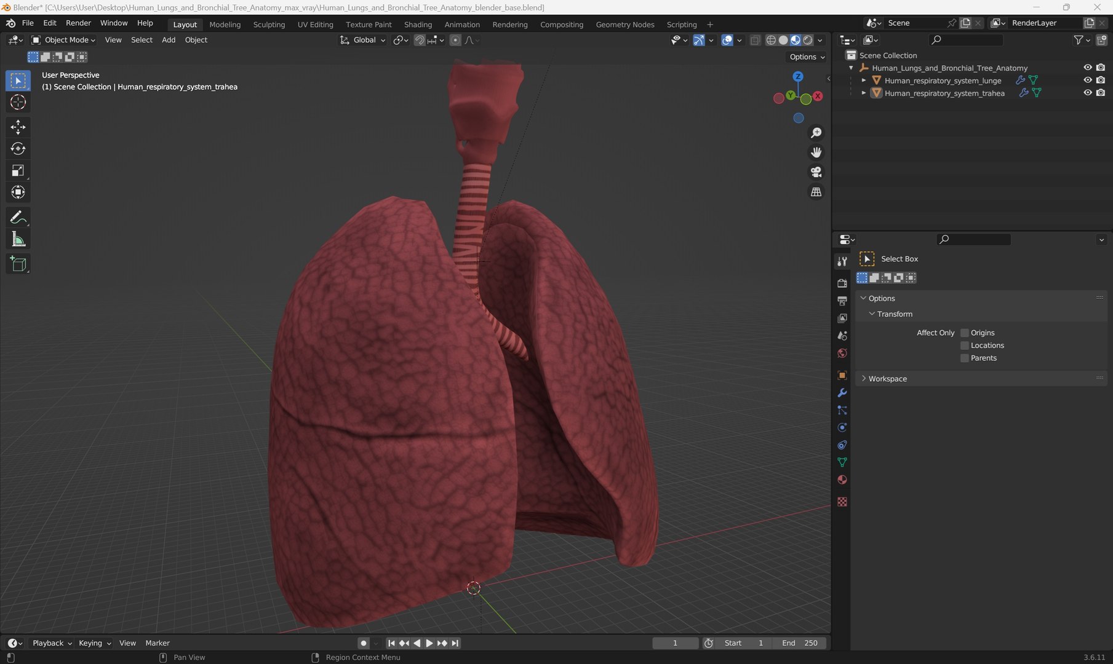Click the pan view hand icon

pyautogui.click(x=816, y=152)
